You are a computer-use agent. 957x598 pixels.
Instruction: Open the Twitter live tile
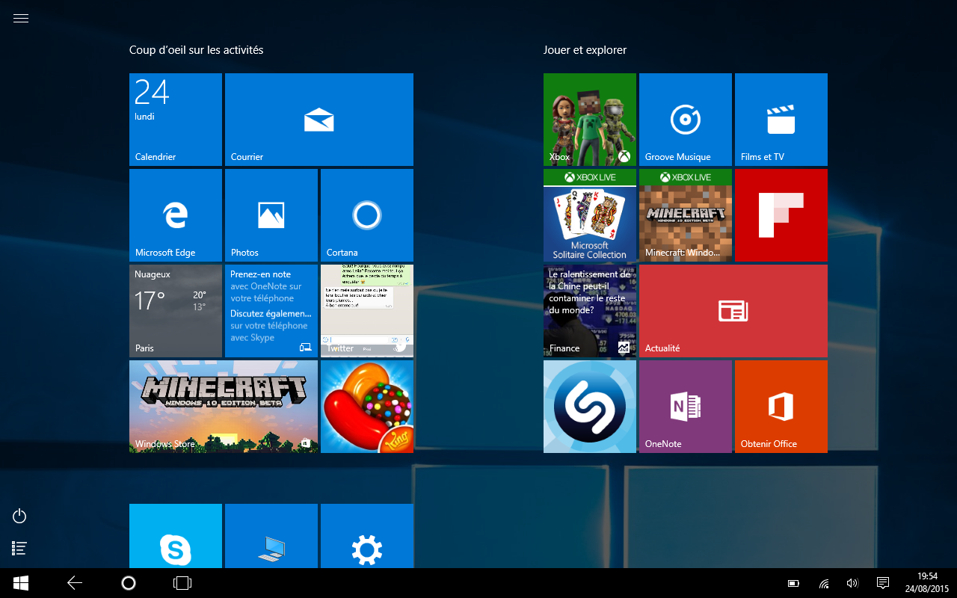pos(367,311)
